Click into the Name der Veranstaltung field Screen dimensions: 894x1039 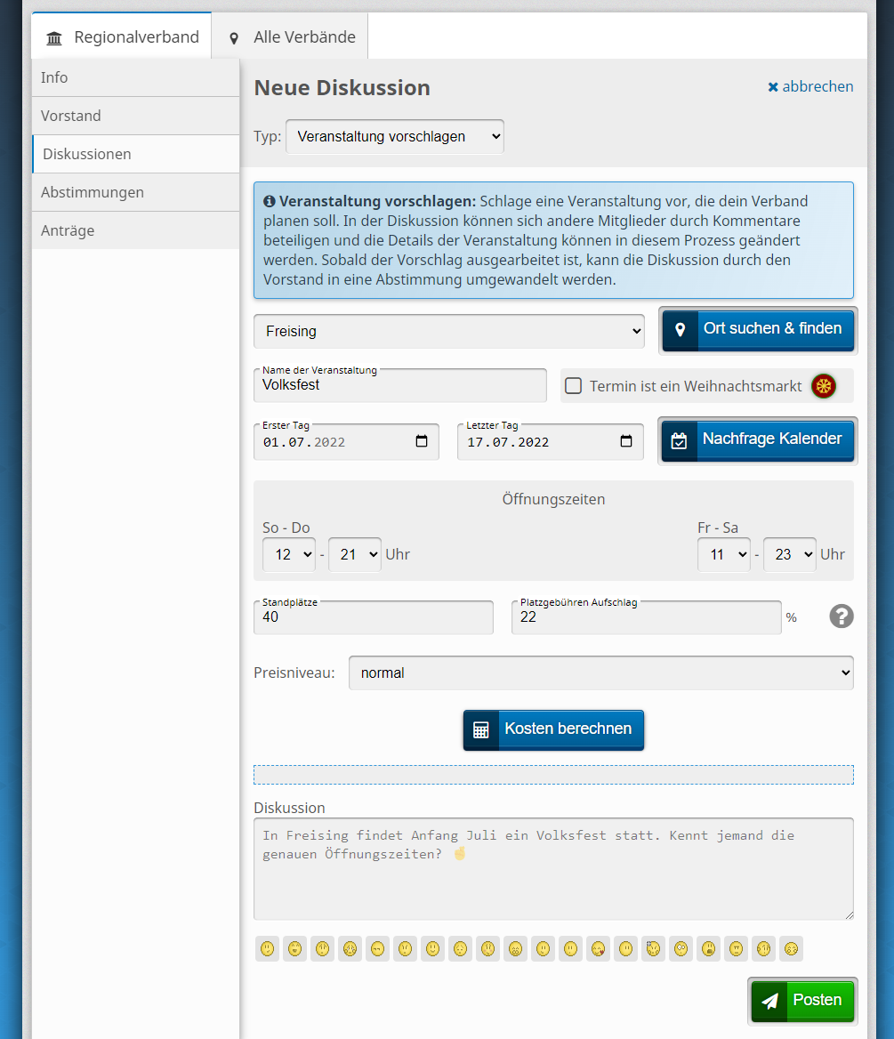coord(400,386)
